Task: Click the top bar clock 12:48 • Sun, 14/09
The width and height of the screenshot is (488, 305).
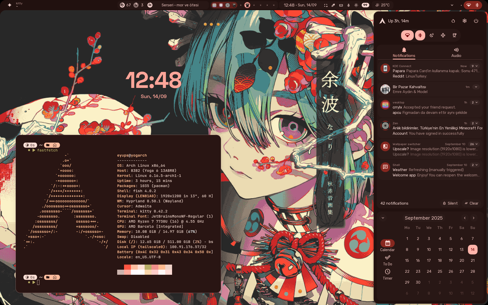Action: [x=300, y=5]
